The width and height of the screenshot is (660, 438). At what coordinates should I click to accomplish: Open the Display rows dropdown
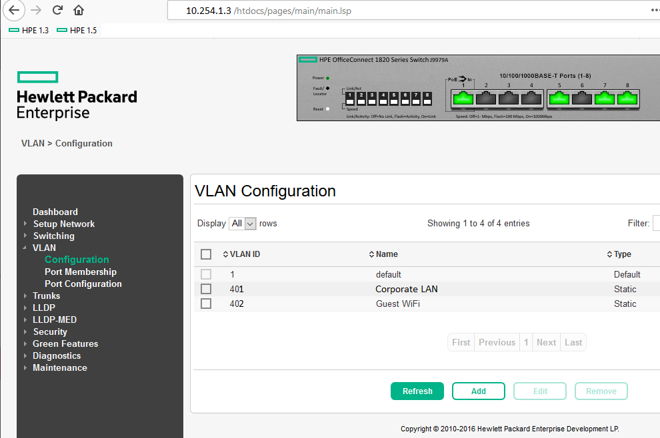(243, 223)
